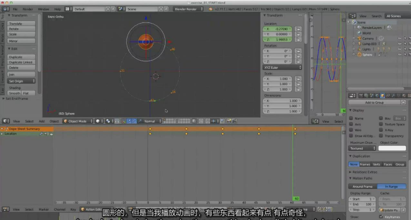Click the Rotate tool button

tap(21, 29)
